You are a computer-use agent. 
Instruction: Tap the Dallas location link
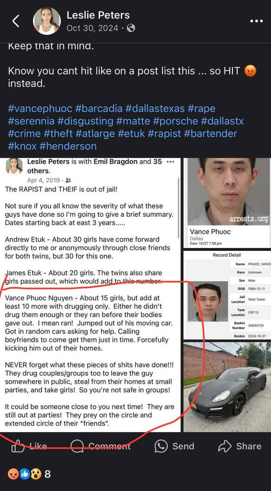pyautogui.click(x=196, y=239)
